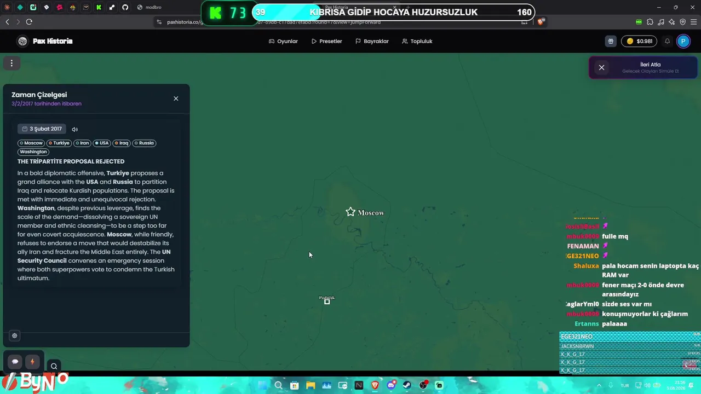Image resolution: width=701 pixels, height=394 pixels.
Task: Click the Pax Historia globe logo
Action: click(22, 41)
